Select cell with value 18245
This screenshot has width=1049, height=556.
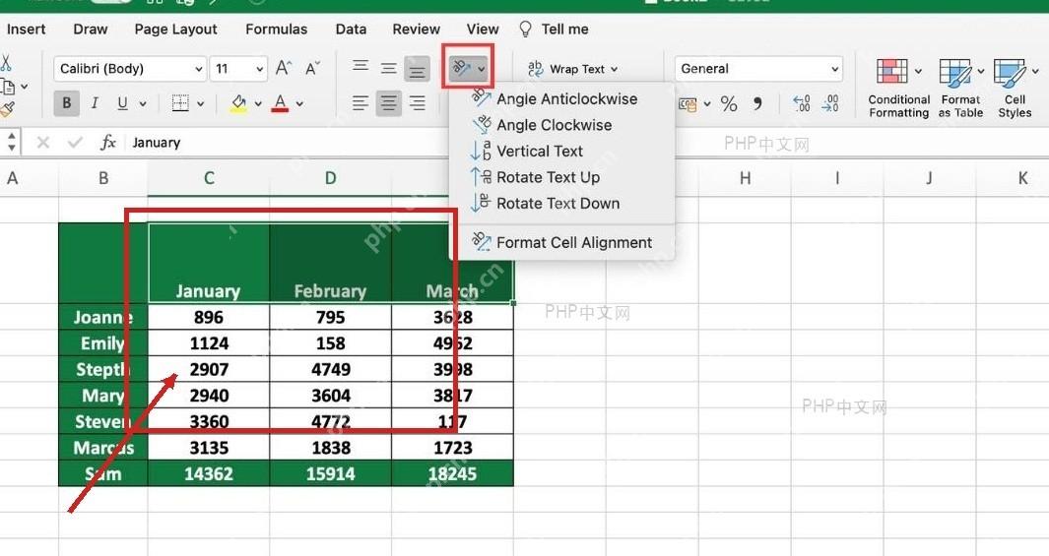452,473
